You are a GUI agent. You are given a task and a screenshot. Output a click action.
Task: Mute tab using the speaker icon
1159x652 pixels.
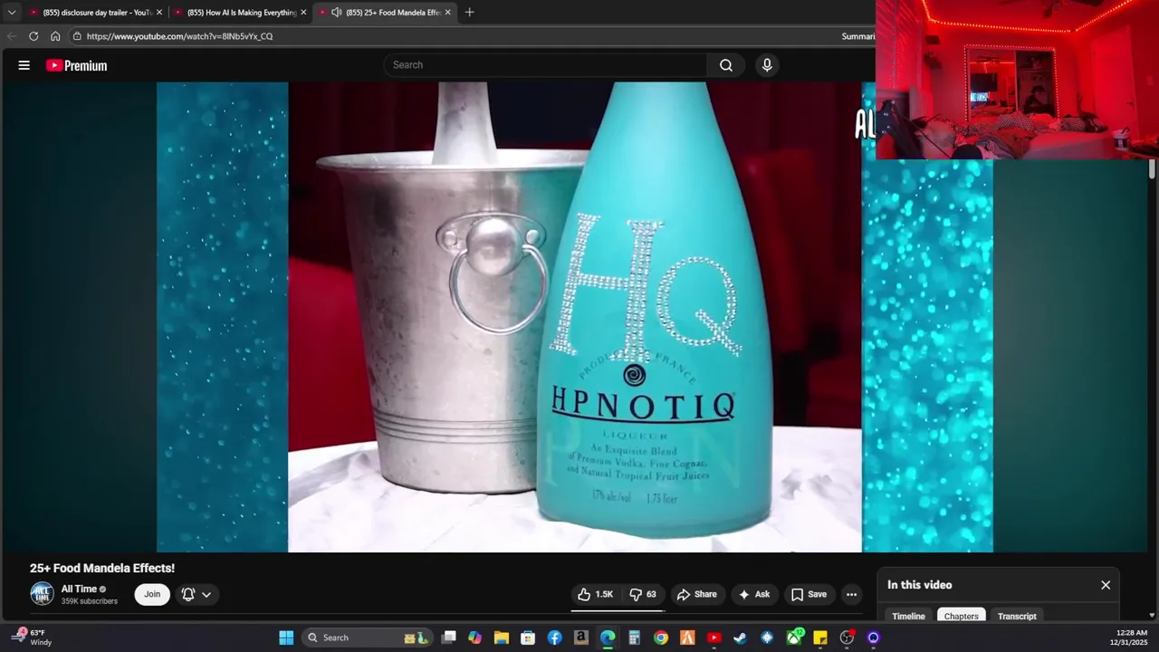tap(337, 12)
